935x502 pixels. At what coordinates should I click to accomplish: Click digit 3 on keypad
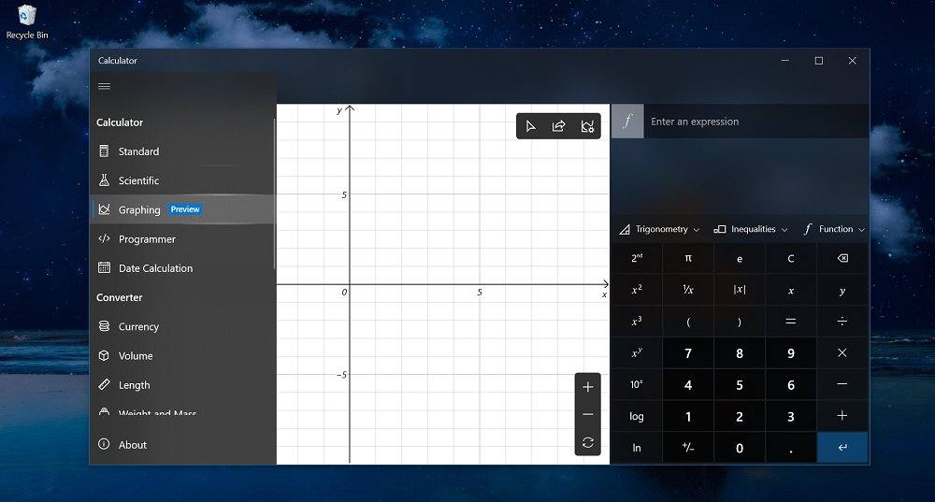tap(791, 416)
